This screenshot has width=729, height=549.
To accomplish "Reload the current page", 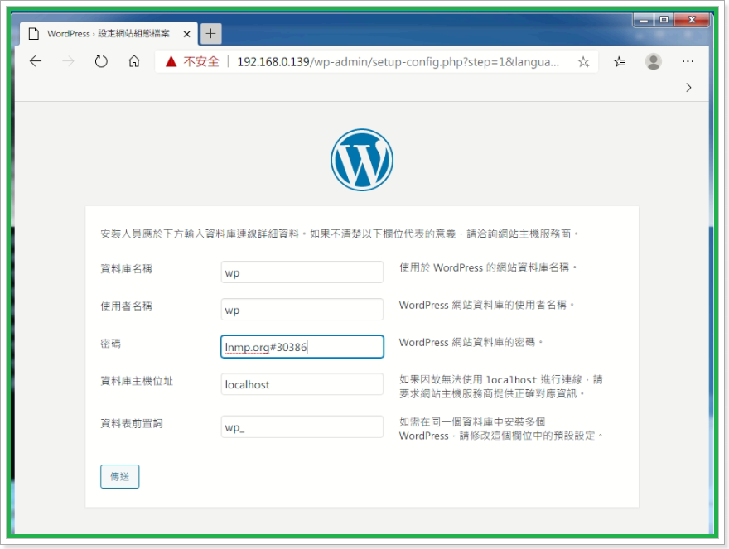I will 101,61.
